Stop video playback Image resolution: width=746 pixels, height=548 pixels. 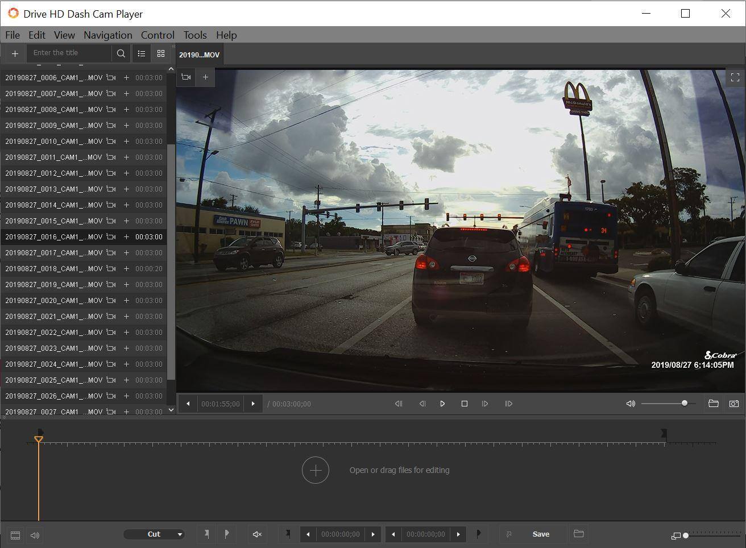pos(464,404)
